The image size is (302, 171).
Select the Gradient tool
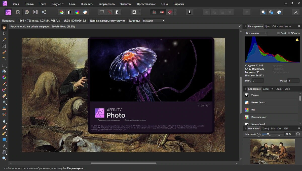tap(4, 77)
